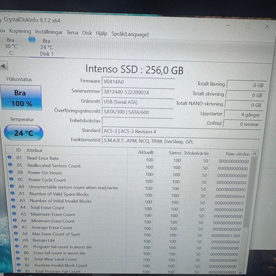Click the Totalt skrivning value field
Viewport: 276px width, 276px height.
pos(245,95)
